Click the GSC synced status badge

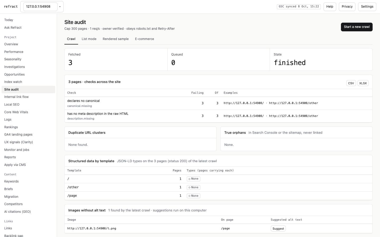click(x=299, y=7)
